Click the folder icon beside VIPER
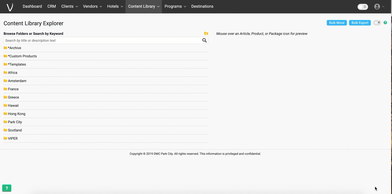392x194 pixels. coord(5,138)
